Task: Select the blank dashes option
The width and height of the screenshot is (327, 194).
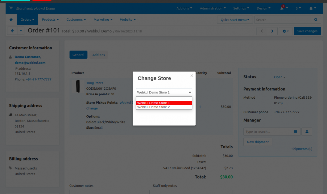Action: click(164, 99)
